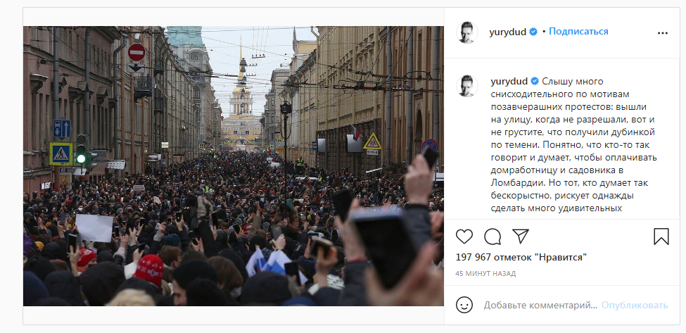Screen dimensions: 686x333
Task: Click the protest crowd photo
Action: (233, 166)
